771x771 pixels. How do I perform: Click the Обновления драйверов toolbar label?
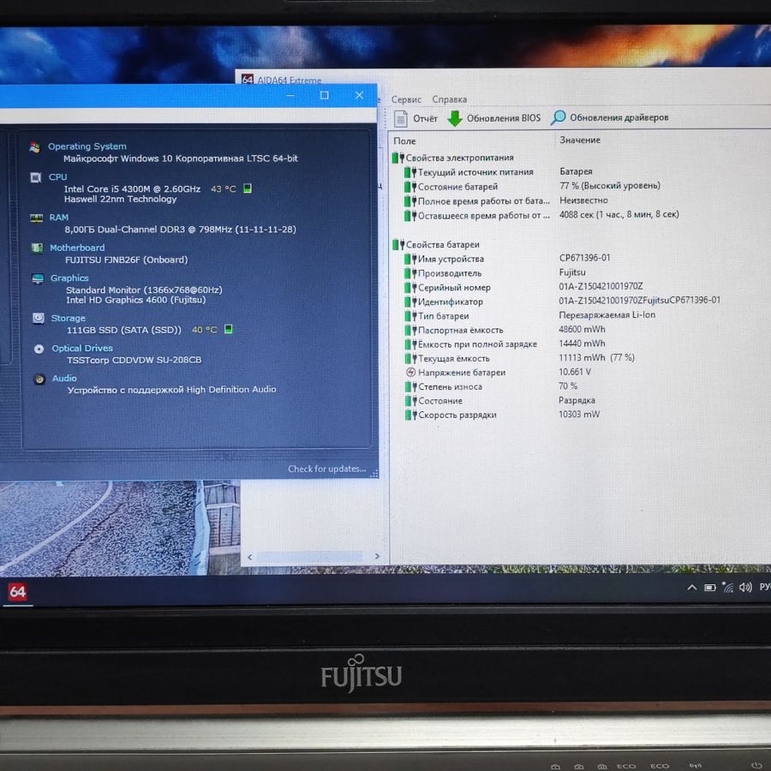[619, 117]
